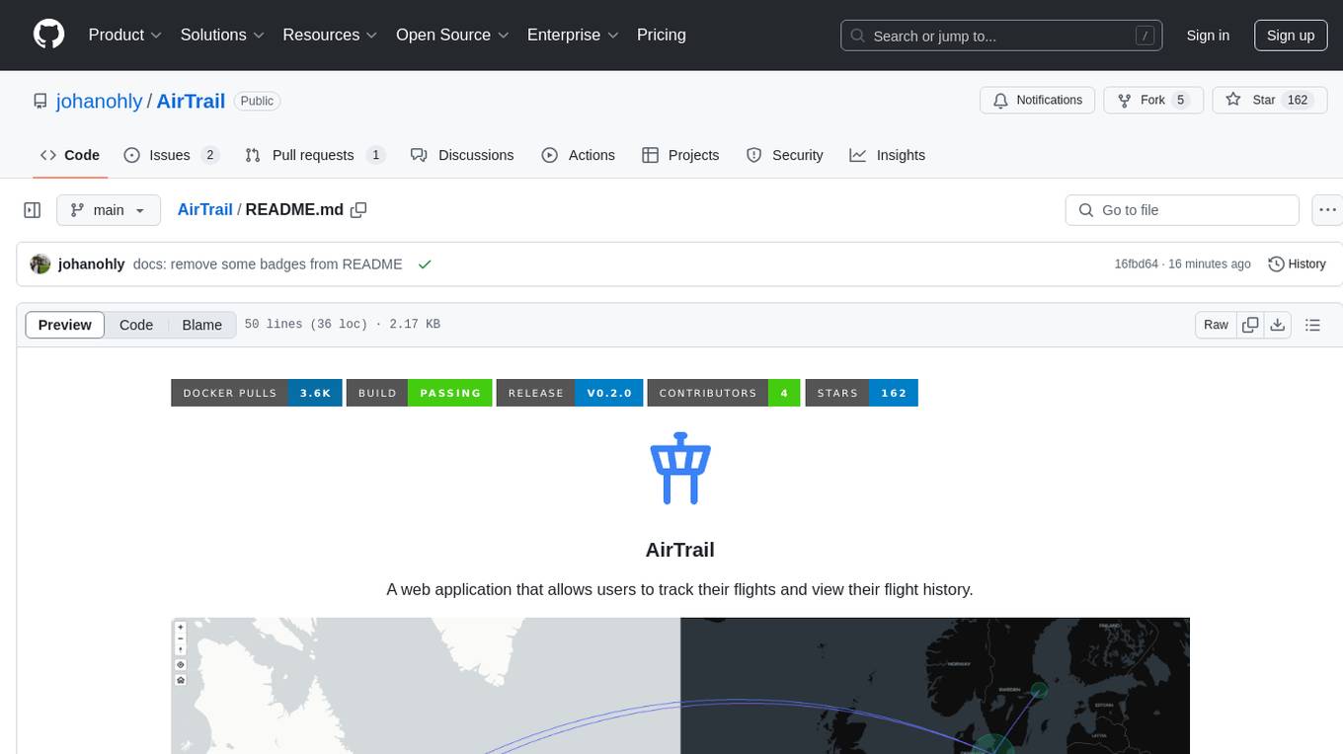
Task: Open file History
Action: (x=1297, y=264)
